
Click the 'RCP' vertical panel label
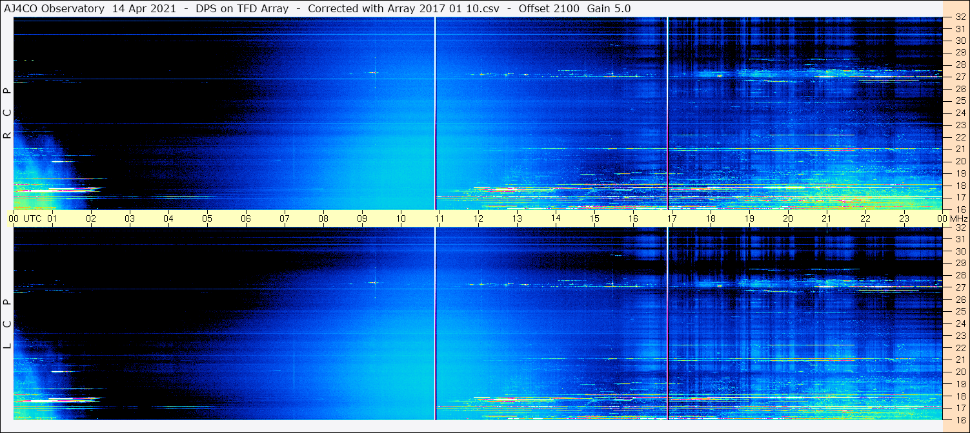point(7,113)
